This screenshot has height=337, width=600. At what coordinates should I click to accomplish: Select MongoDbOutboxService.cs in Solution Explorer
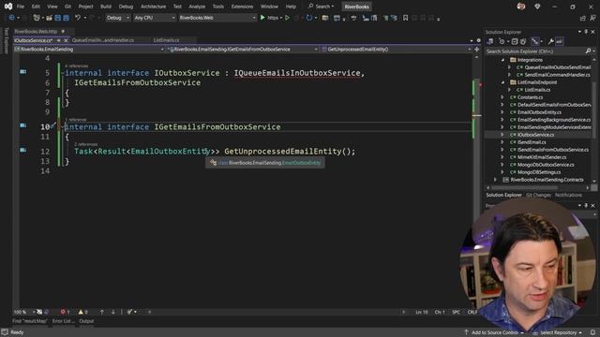point(546,165)
